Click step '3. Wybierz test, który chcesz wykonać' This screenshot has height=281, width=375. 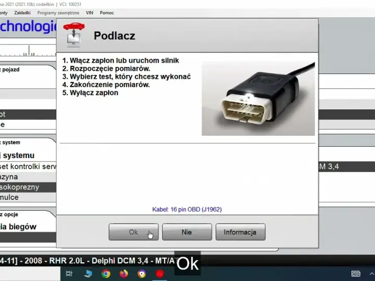[x=127, y=76]
